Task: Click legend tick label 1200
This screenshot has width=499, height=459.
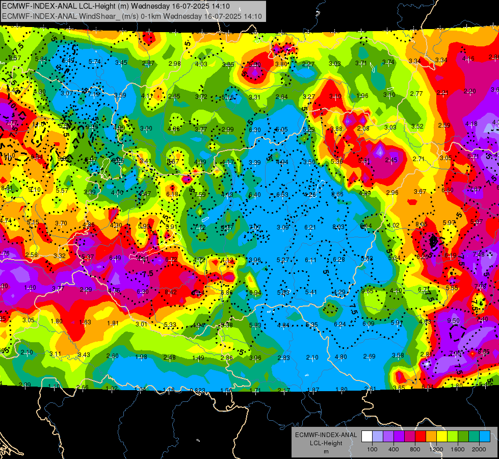Action: (436, 449)
